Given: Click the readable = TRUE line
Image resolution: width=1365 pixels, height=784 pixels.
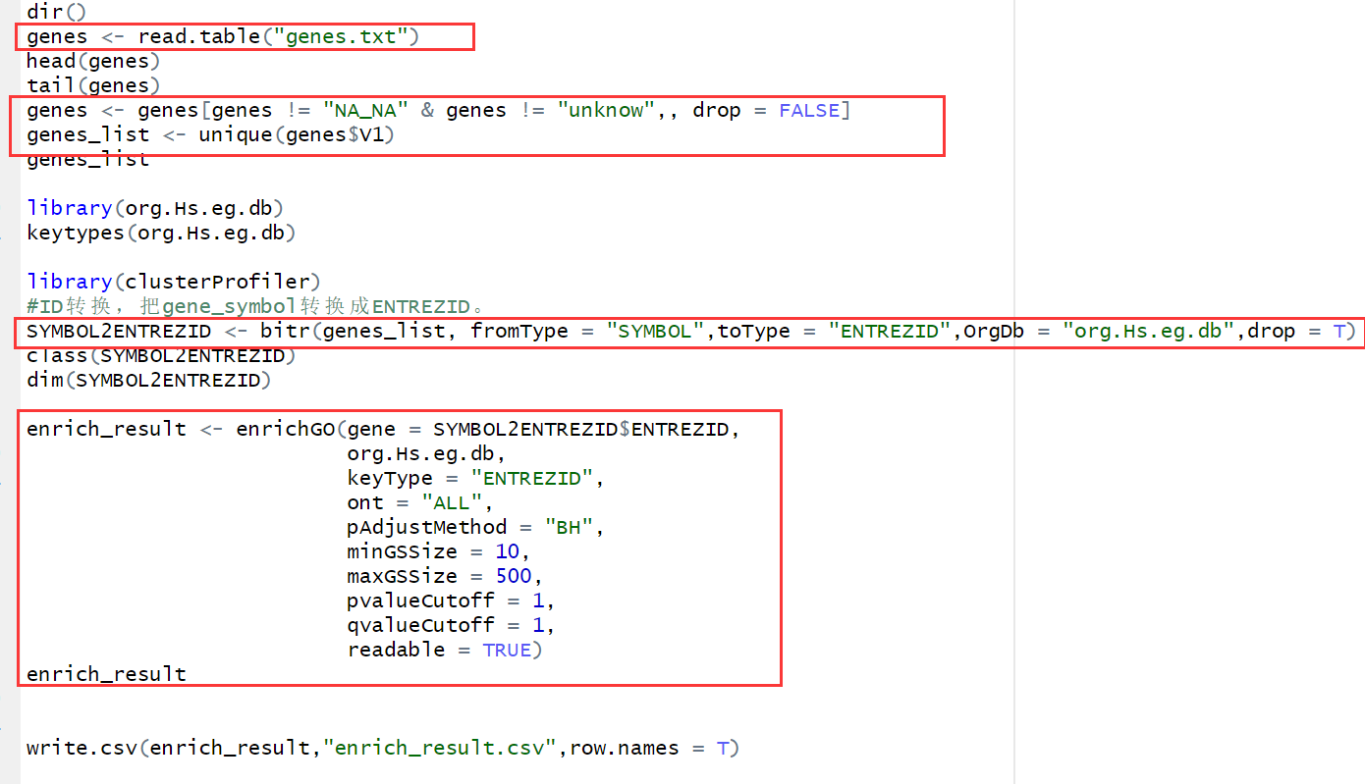Looking at the screenshot, I should 445,650.
